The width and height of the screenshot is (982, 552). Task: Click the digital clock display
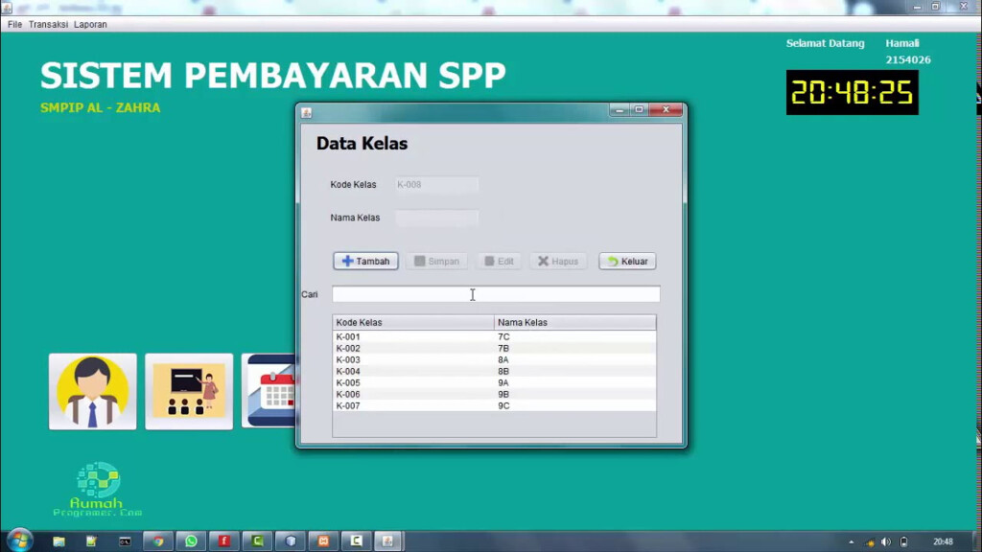(853, 93)
